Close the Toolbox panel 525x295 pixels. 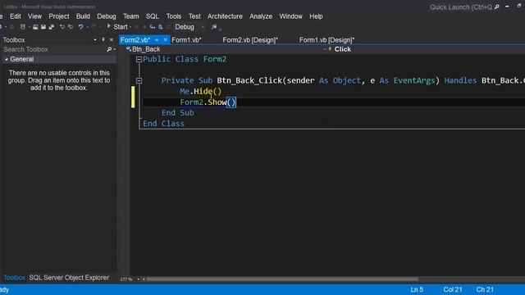[x=112, y=40]
